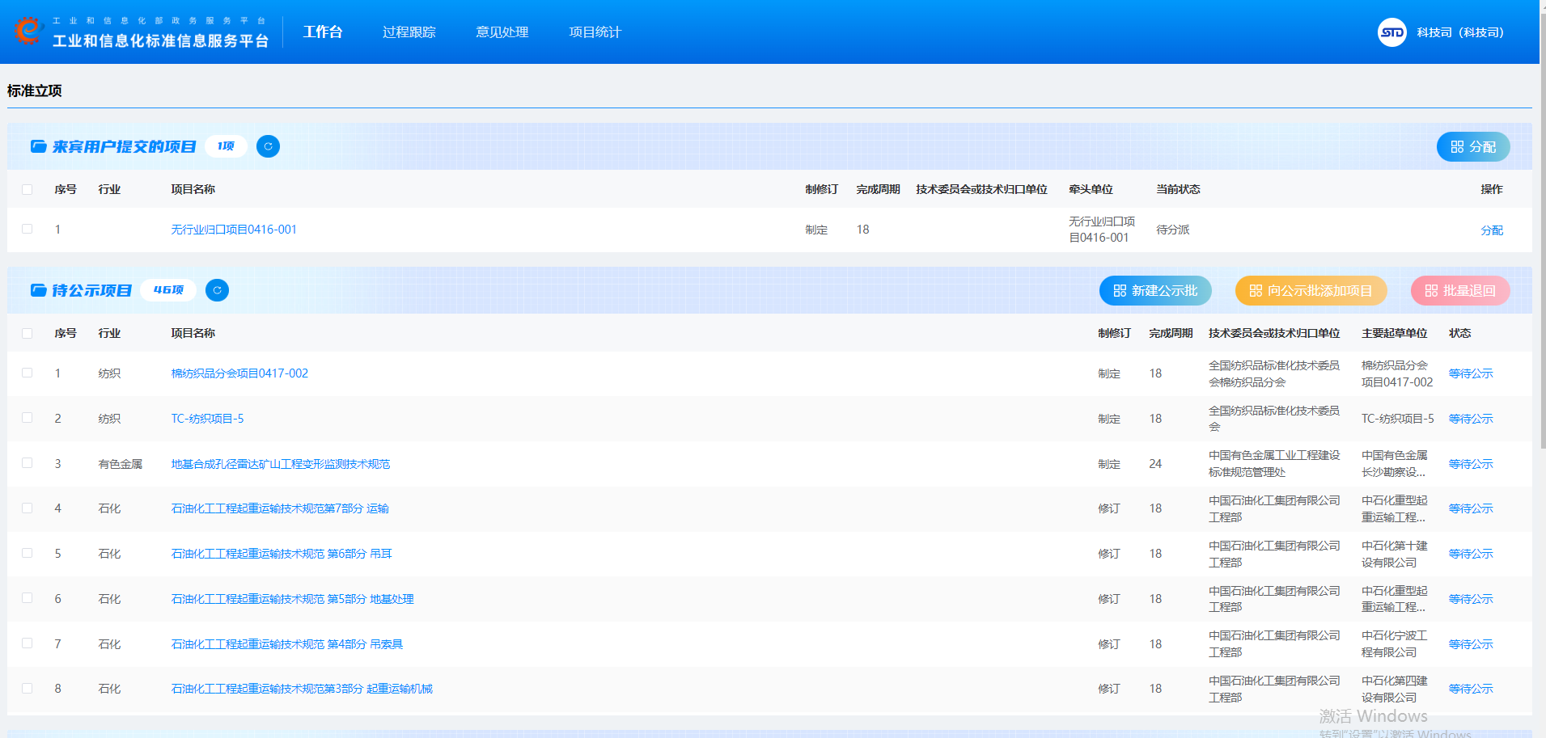Click the 待分派 status cell
This screenshot has height=738, width=1546.
1173,230
